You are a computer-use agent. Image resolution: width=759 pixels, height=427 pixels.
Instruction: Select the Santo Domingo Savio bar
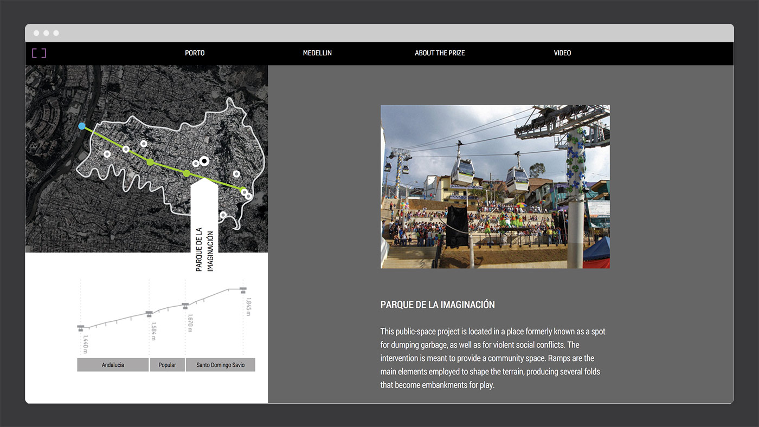pos(220,365)
